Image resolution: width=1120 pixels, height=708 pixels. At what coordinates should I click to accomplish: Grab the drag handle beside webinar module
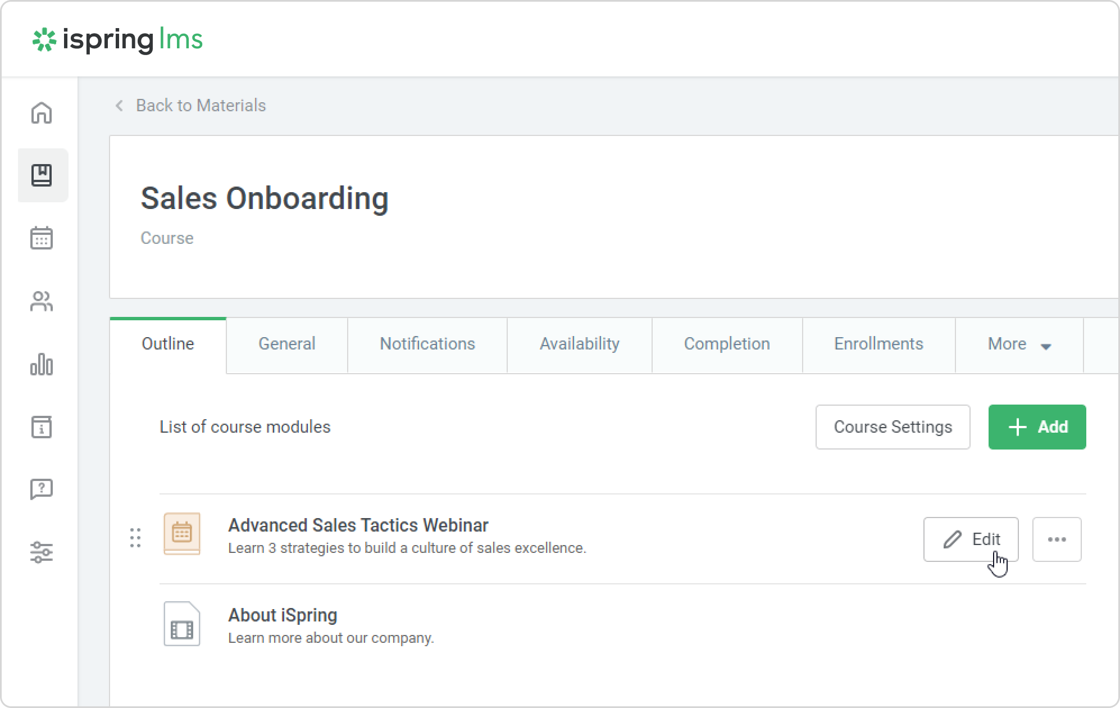pyautogui.click(x=135, y=538)
